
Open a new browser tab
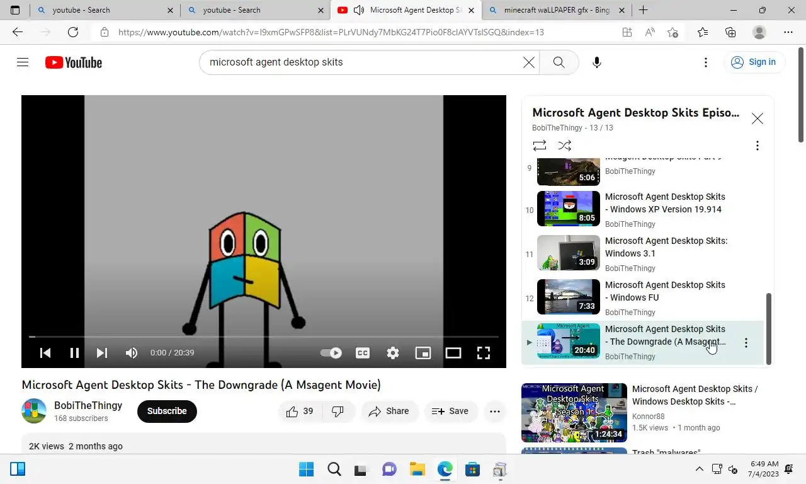643,10
